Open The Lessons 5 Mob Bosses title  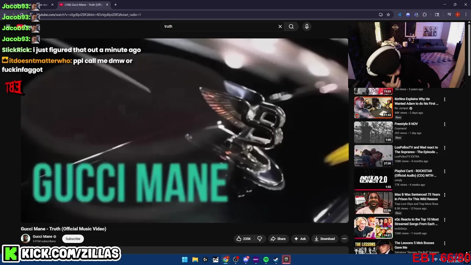[x=414, y=245]
